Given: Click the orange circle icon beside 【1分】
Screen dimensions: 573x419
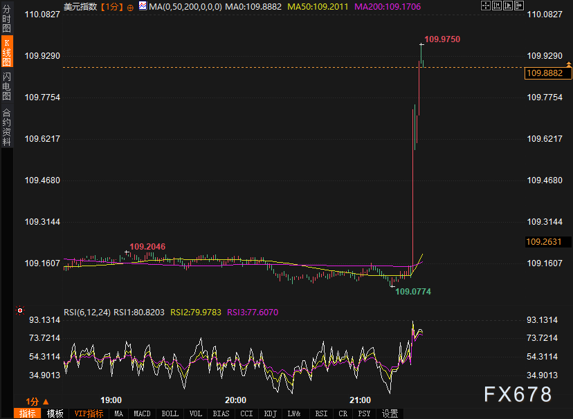Looking at the screenshot, I should click(130, 6).
